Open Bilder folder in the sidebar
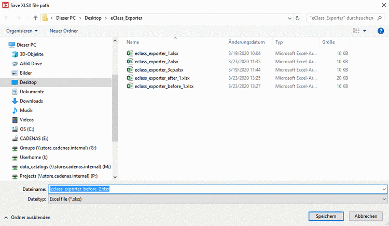Screen dimensions: 389x226 coord(26,73)
